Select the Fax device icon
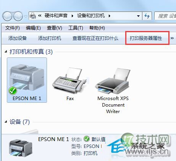Image resolution: width=176 pixels, height=161 pixels. (x=70, y=80)
